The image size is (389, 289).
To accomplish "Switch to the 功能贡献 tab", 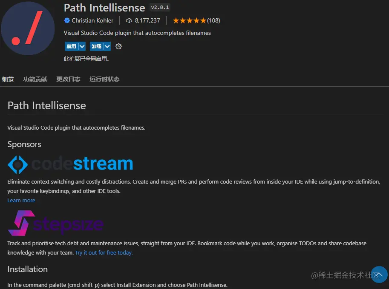I will click(x=35, y=79).
